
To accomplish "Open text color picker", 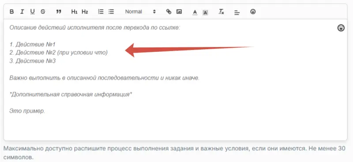I will 195,12.
